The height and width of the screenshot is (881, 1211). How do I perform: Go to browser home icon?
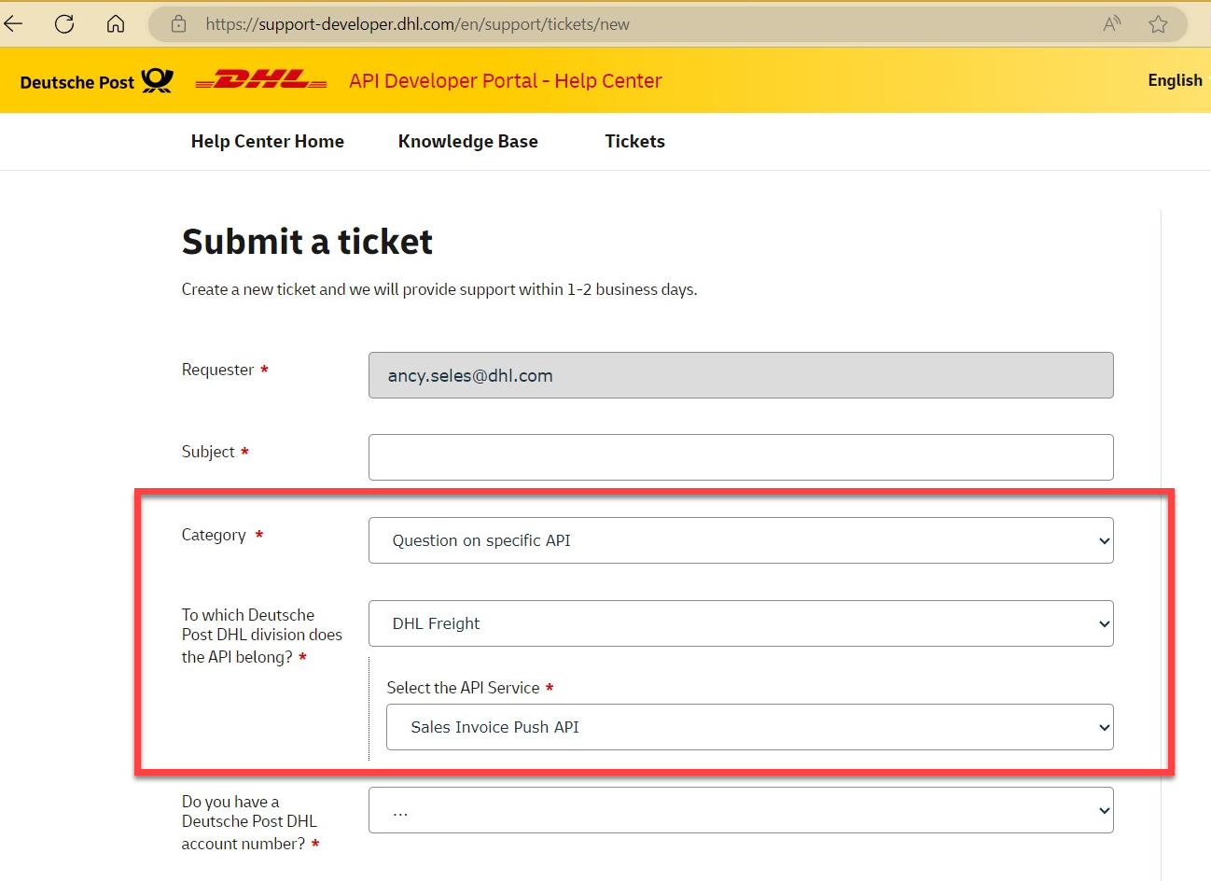tap(116, 24)
